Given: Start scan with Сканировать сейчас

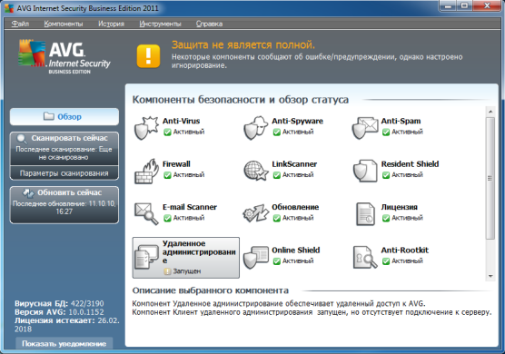Looking at the screenshot, I should pyautogui.click(x=64, y=148).
